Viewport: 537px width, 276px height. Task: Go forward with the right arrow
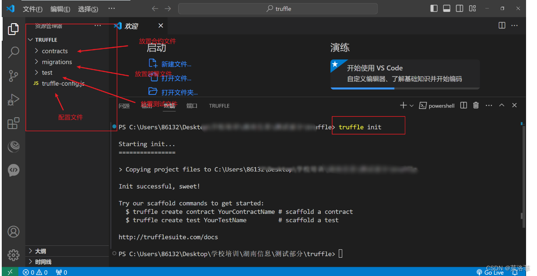(x=168, y=9)
